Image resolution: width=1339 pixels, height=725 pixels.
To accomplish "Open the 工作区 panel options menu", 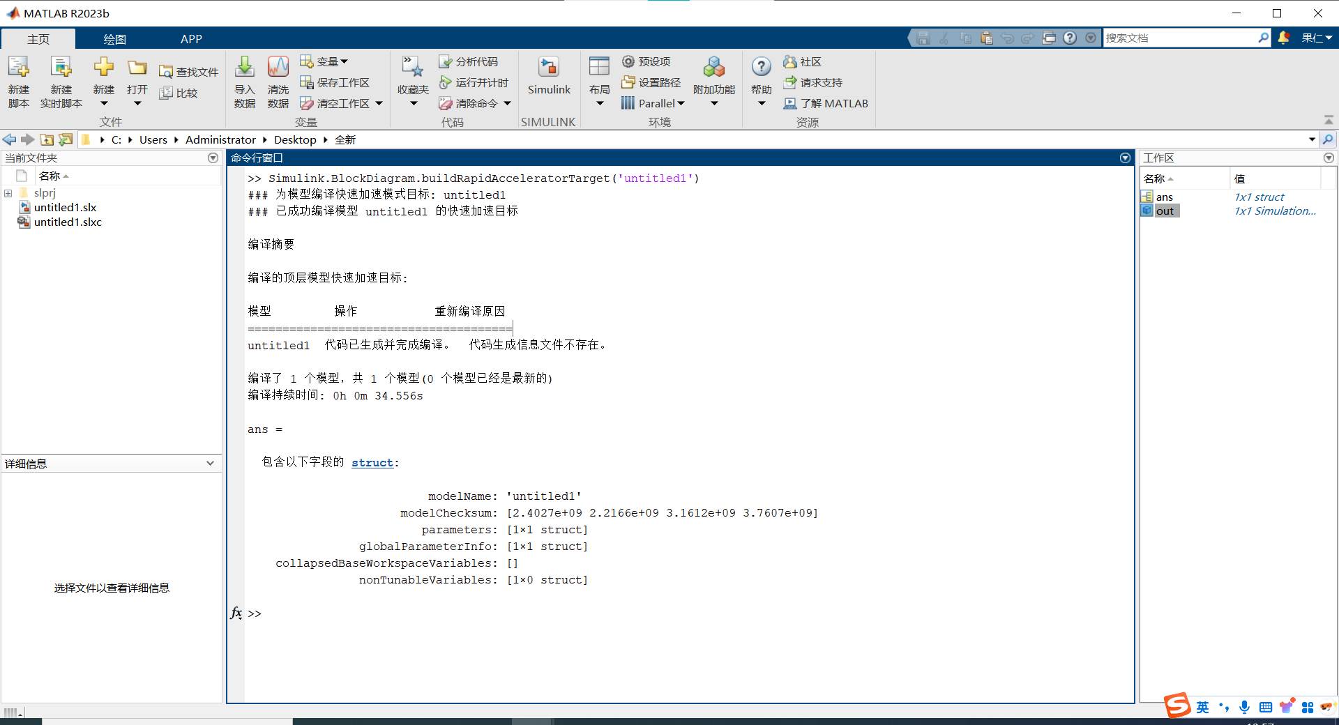I will [x=1329, y=158].
